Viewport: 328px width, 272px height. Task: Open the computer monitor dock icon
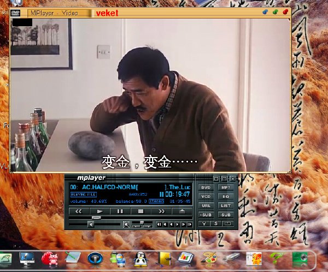click(x=27, y=259)
